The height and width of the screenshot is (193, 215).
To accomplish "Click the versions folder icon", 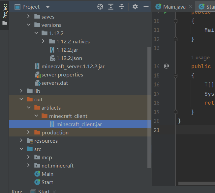I will (37, 25).
